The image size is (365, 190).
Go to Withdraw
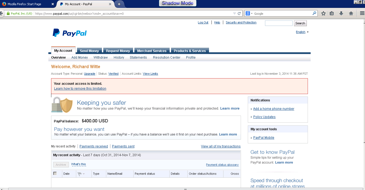tap(101, 58)
